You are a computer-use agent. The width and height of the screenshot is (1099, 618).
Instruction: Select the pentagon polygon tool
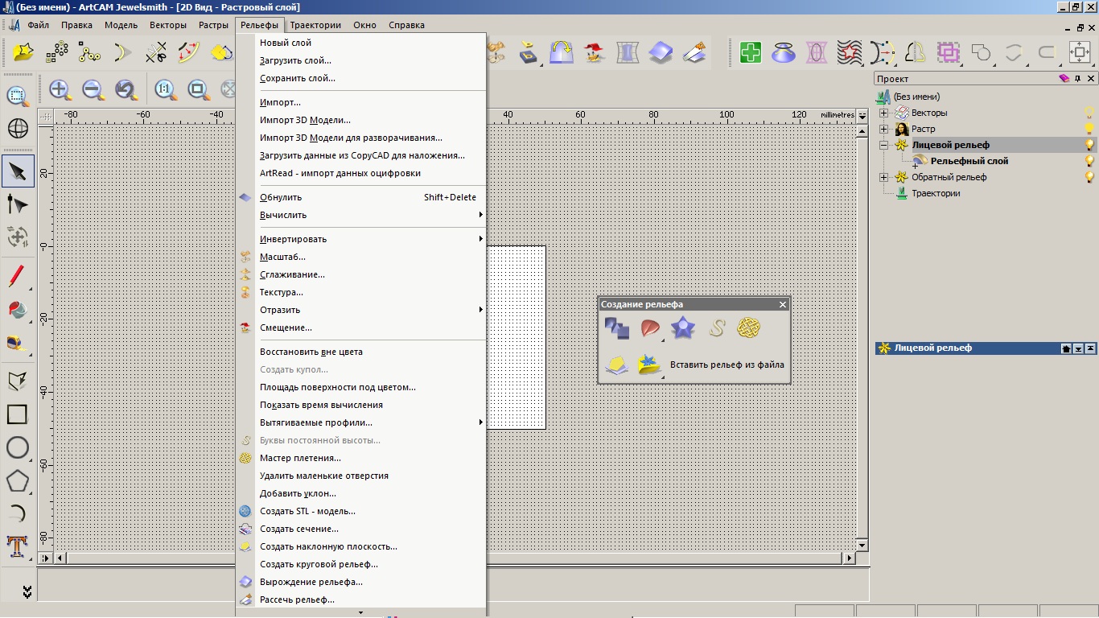pos(18,481)
